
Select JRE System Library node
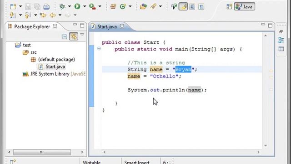[x=54, y=74]
